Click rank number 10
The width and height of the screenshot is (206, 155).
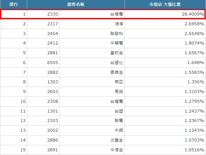tap(23, 101)
